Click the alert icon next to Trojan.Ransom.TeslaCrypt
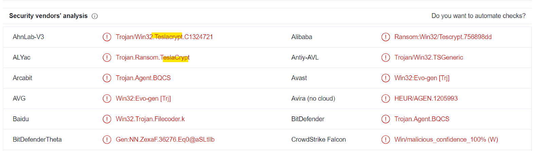 (107, 58)
